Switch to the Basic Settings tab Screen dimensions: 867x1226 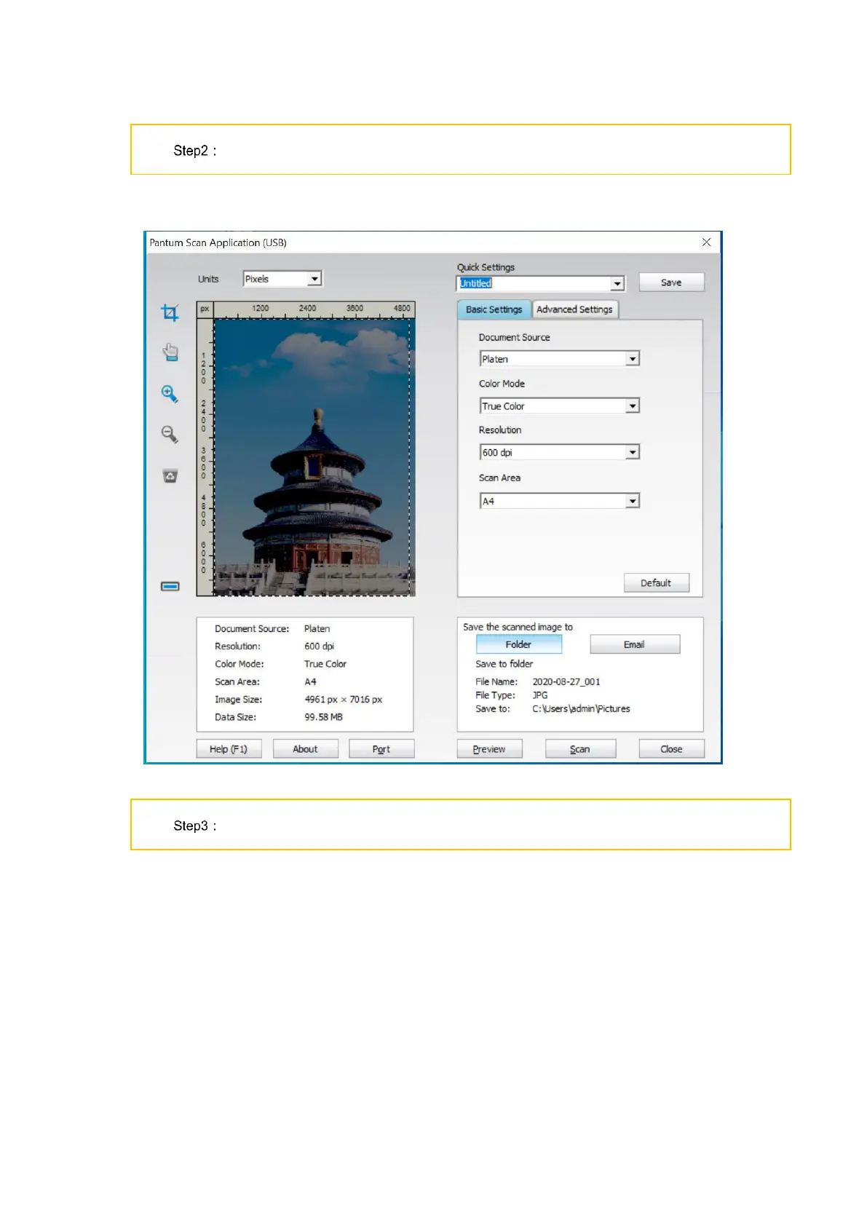click(x=494, y=309)
